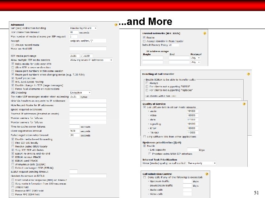Toggle Strip ICE SDP attributes checkbox
This screenshot has height=198, width=265.
click(x=13, y=150)
